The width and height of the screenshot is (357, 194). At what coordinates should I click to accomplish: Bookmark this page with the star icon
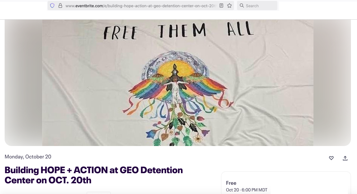point(229,5)
